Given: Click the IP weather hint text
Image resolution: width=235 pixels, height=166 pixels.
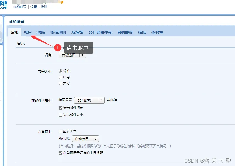Looking at the screenshot, I should tap(115, 146).
